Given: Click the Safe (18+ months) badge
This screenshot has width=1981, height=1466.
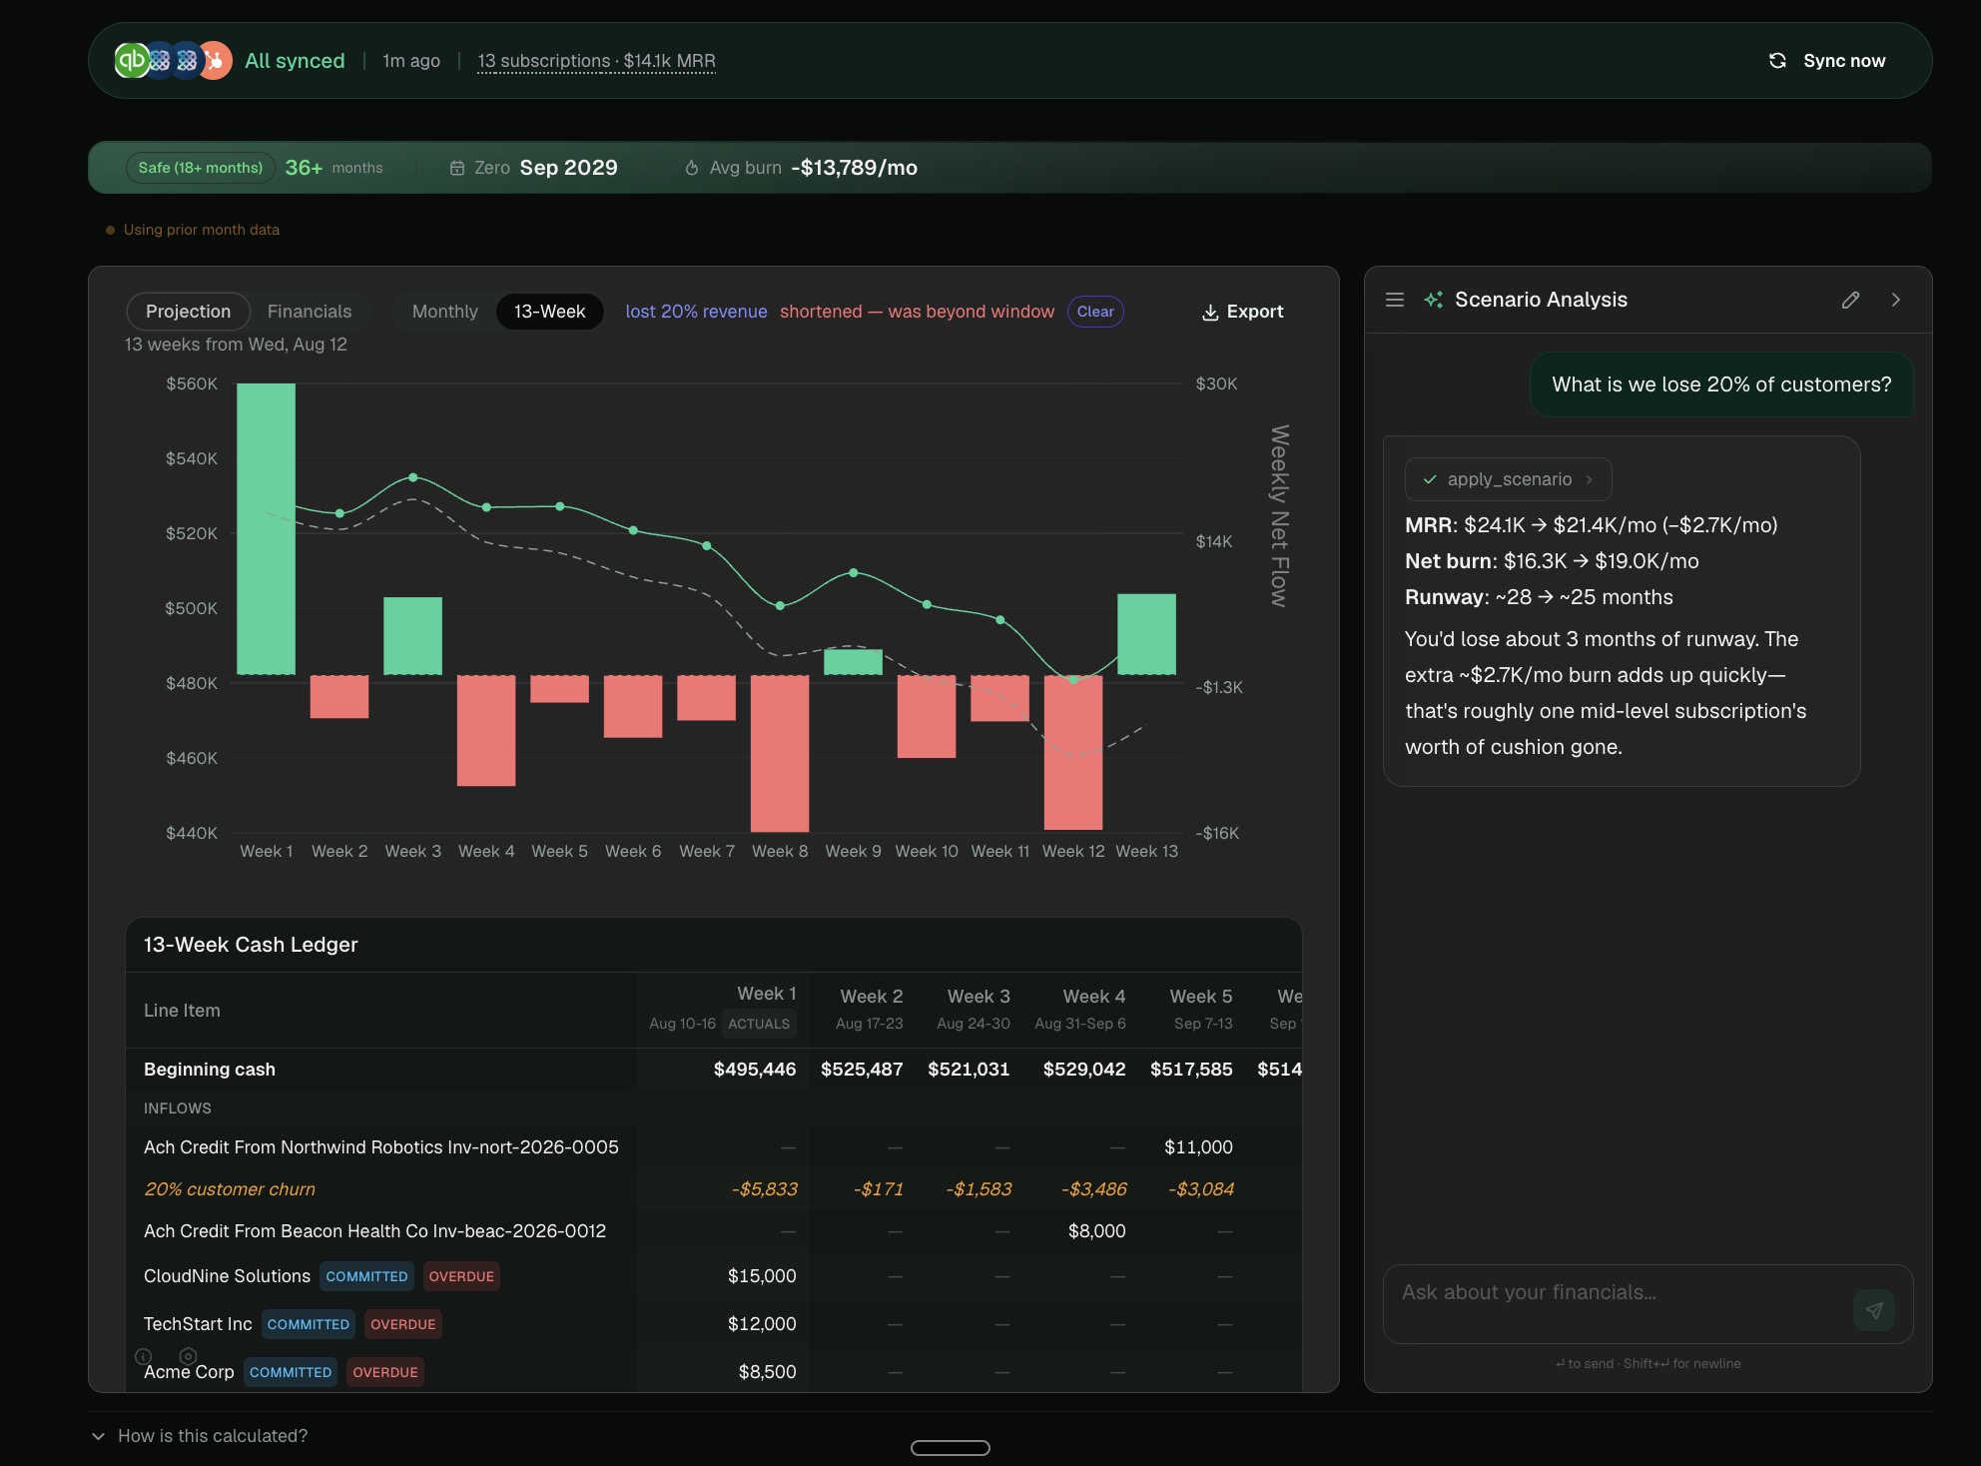Looking at the screenshot, I should tap(201, 168).
